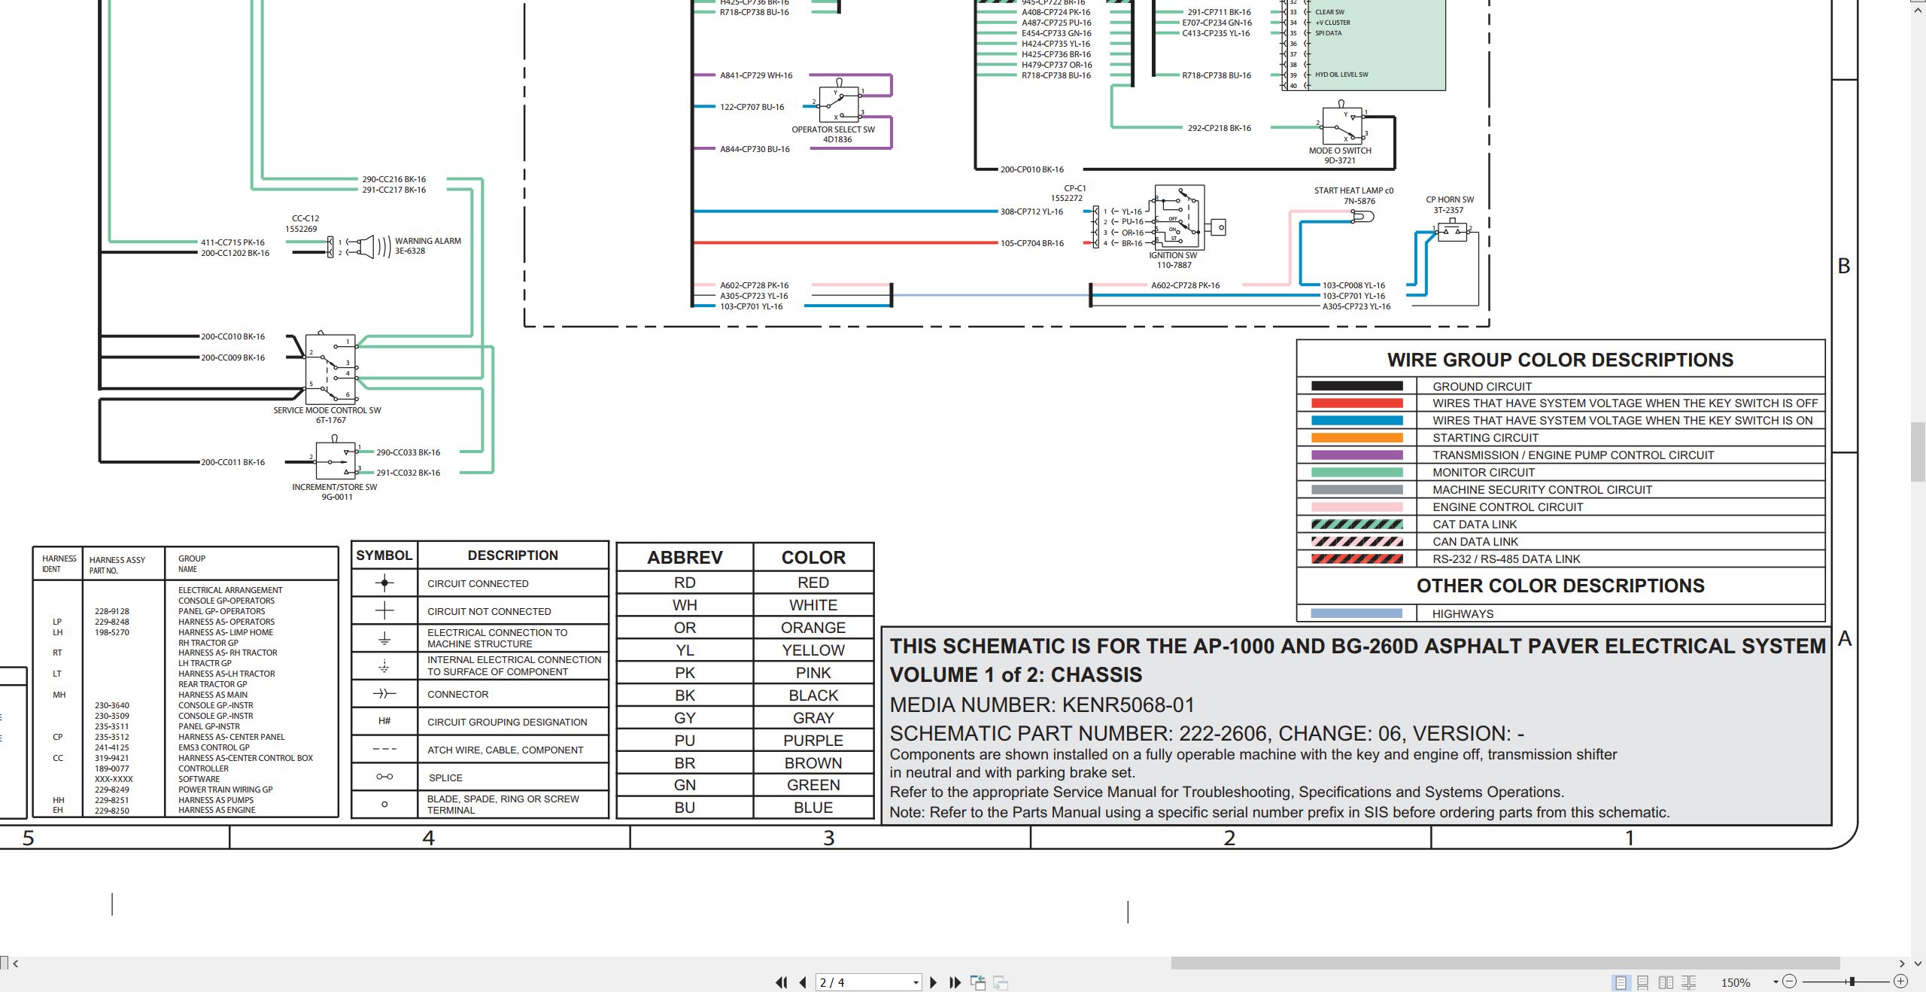1926x992 pixels.
Task: Click the HIGHWAYS light blue swatch
Action: (1357, 613)
